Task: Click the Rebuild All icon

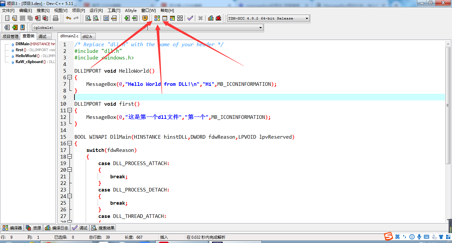Action: tap(180, 18)
